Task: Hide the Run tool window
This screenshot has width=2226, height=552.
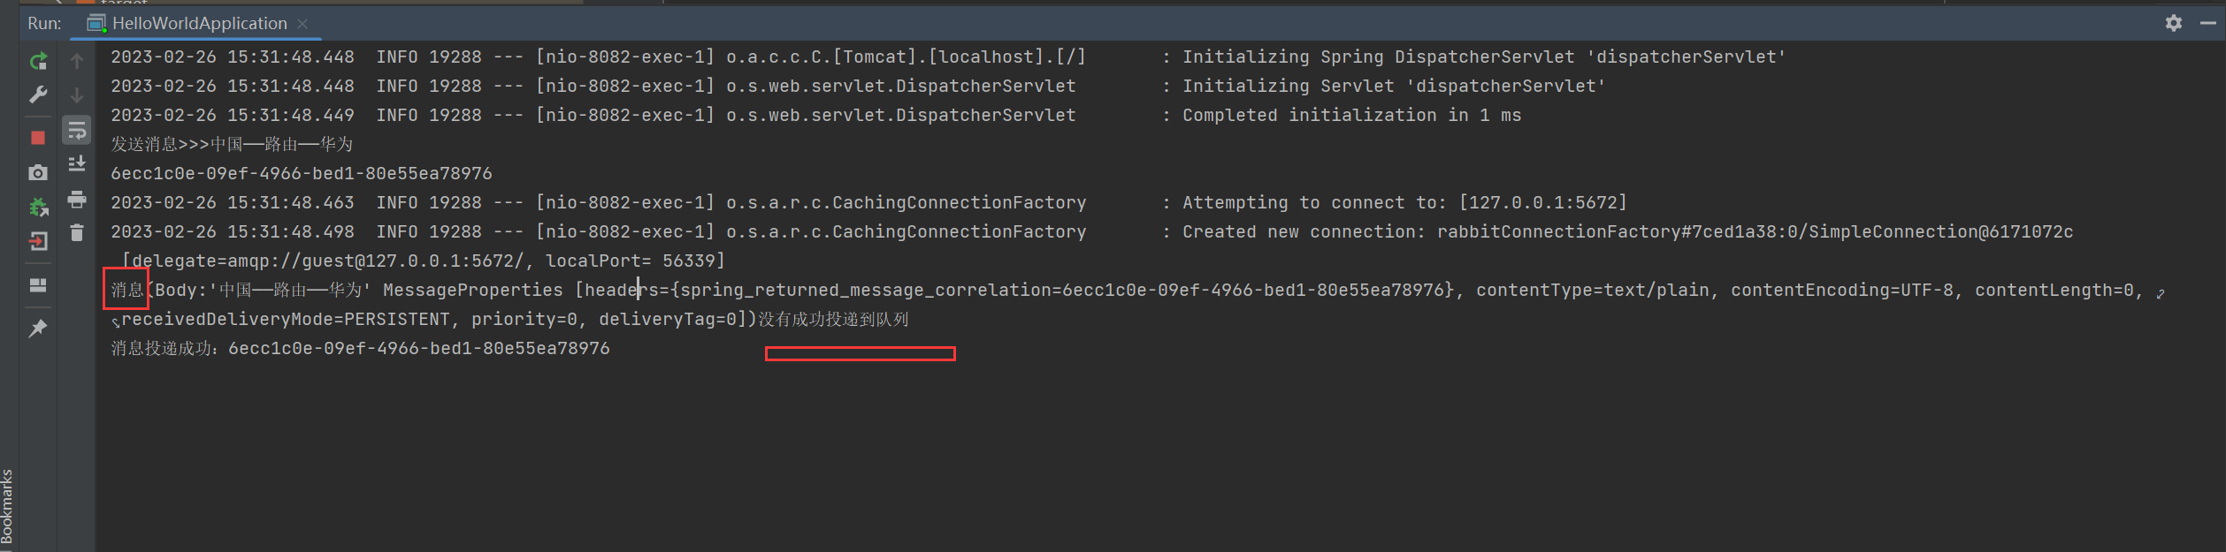Action: click(2207, 23)
